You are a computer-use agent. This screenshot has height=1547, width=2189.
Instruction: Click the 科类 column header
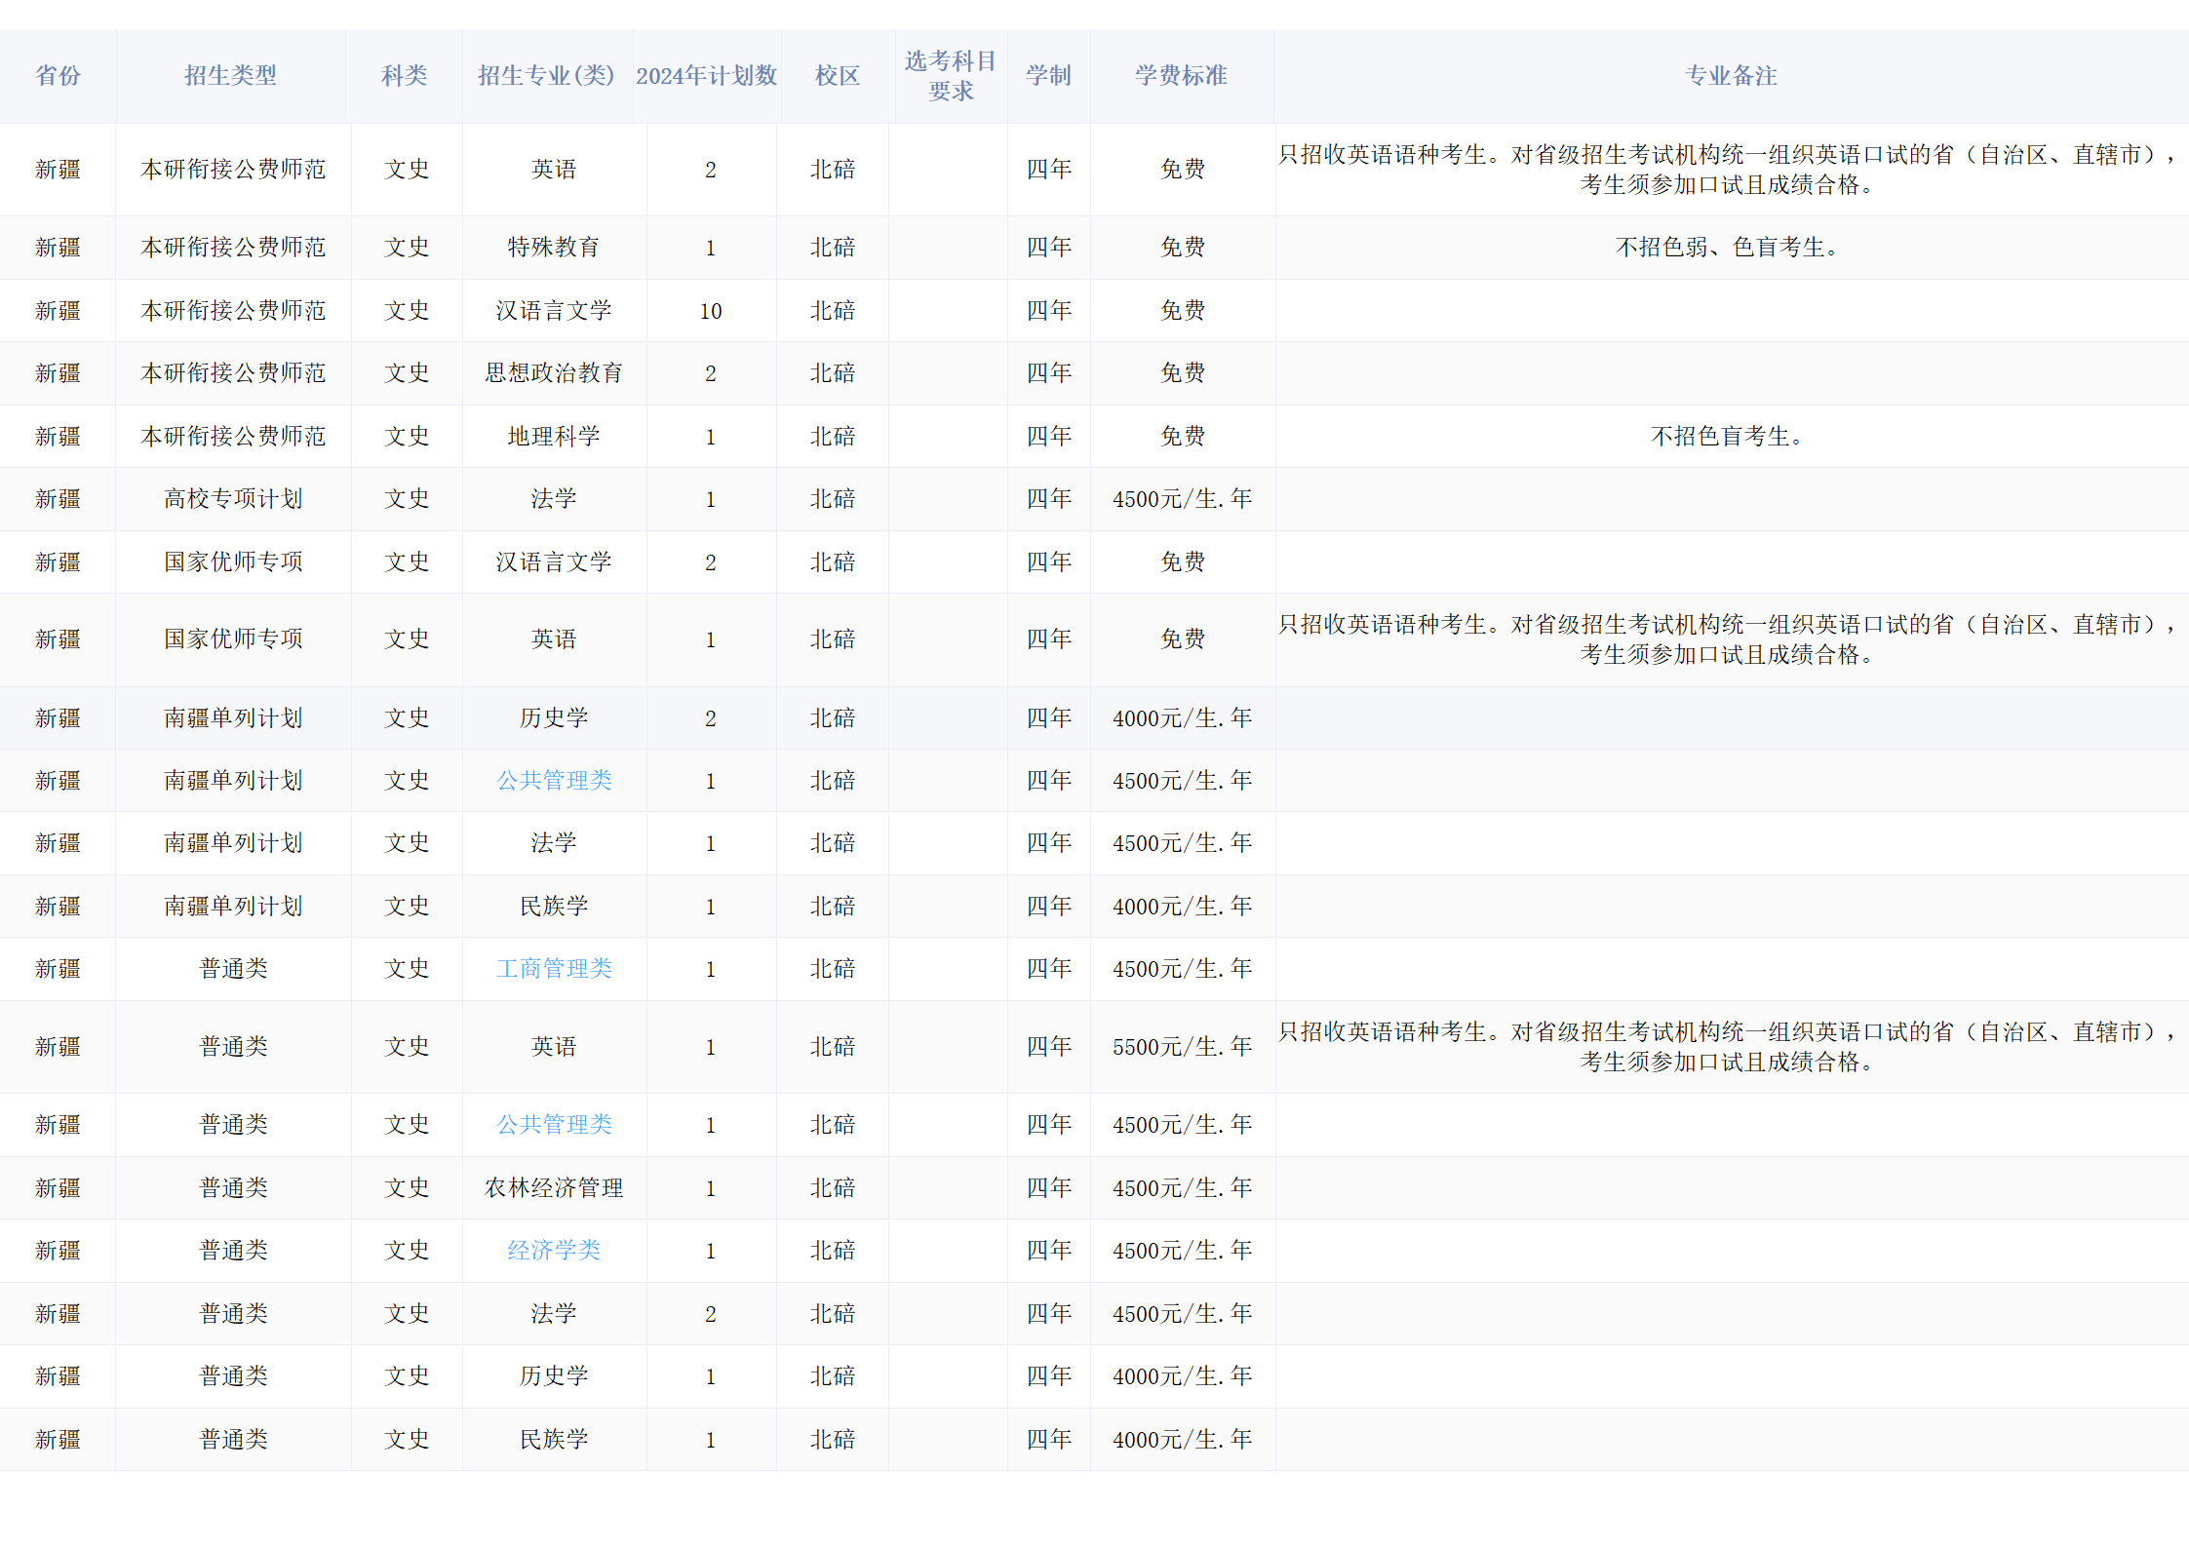[404, 76]
